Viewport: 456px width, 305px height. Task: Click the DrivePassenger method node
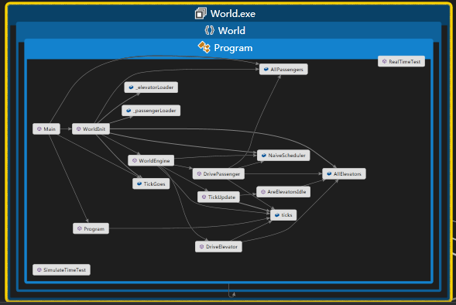coord(218,174)
